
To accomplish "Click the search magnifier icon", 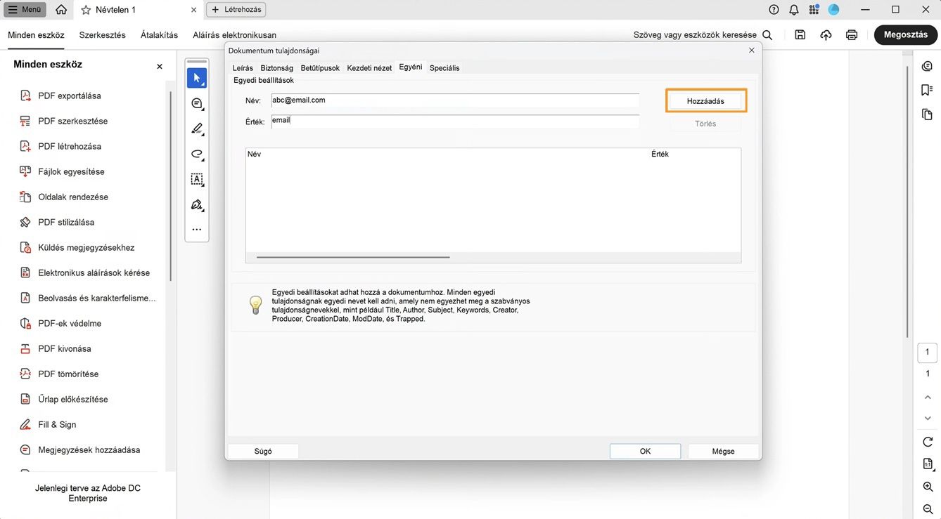I will click(767, 35).
